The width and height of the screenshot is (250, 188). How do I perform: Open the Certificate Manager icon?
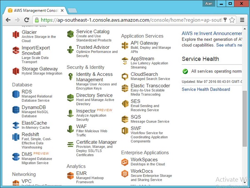click(70, 145)
